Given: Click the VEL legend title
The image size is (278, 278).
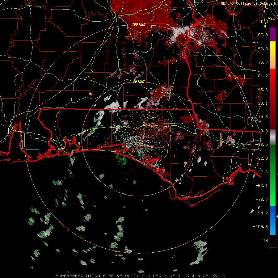Looking at the screenshot, I should (x=271, y=18).
